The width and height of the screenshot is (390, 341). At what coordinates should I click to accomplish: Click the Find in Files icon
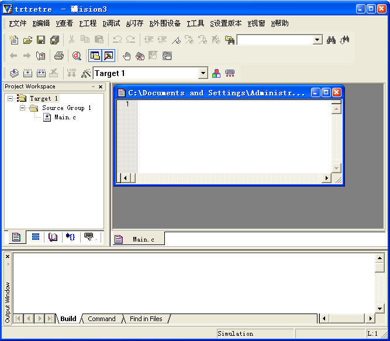tap(230, 40)
